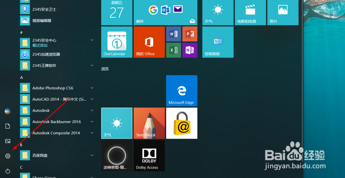
Task: Open 天气 tile beside the mail tile
Action: click(x=218, y=12)
